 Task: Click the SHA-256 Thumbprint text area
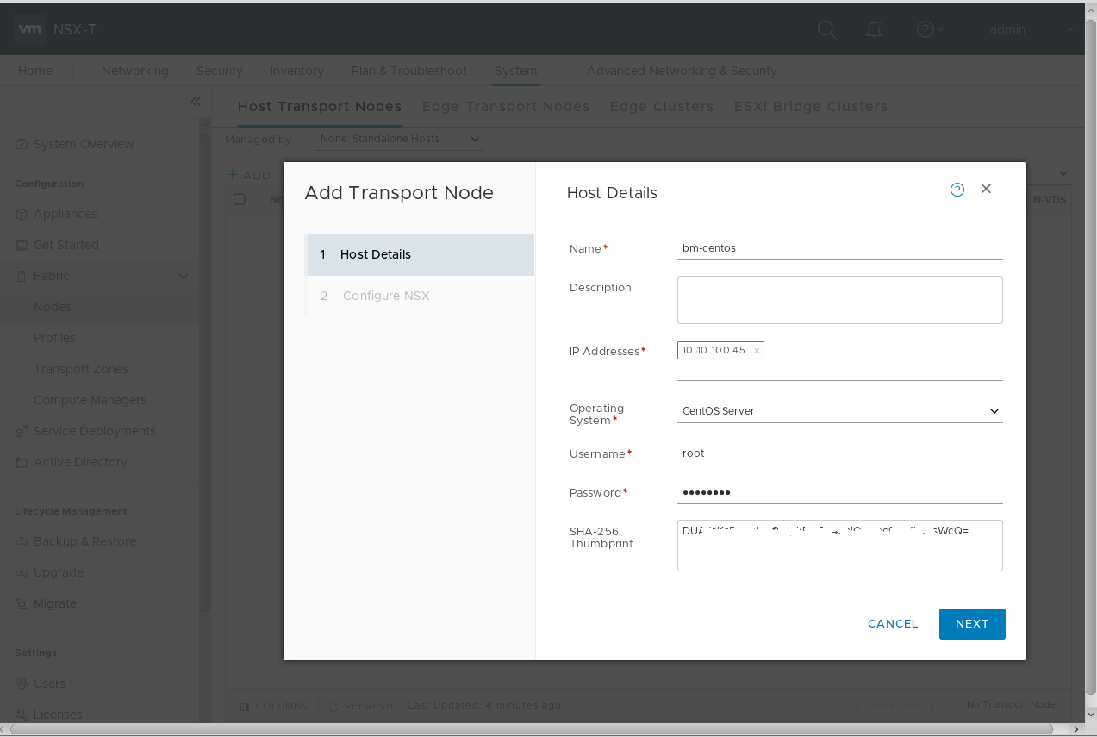point(840,546)
